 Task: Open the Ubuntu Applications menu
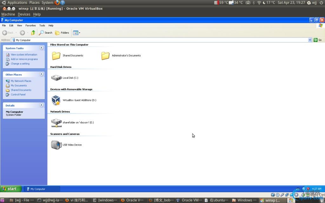(x=17, y=3)
